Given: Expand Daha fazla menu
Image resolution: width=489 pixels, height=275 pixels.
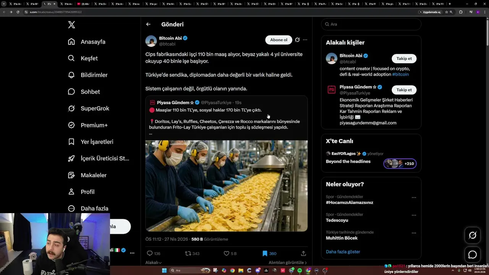Looking at the screenshot, I should 88,209.
